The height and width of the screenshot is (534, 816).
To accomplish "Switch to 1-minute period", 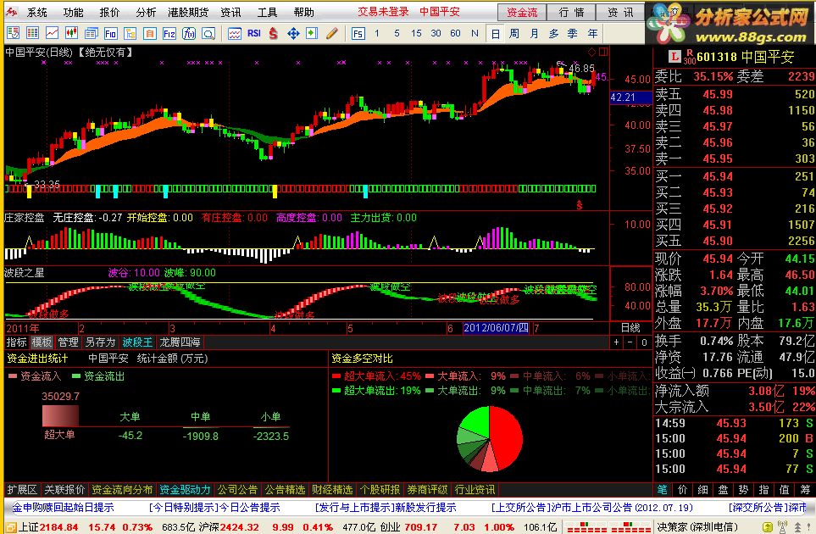I will [x=377, y=33].
